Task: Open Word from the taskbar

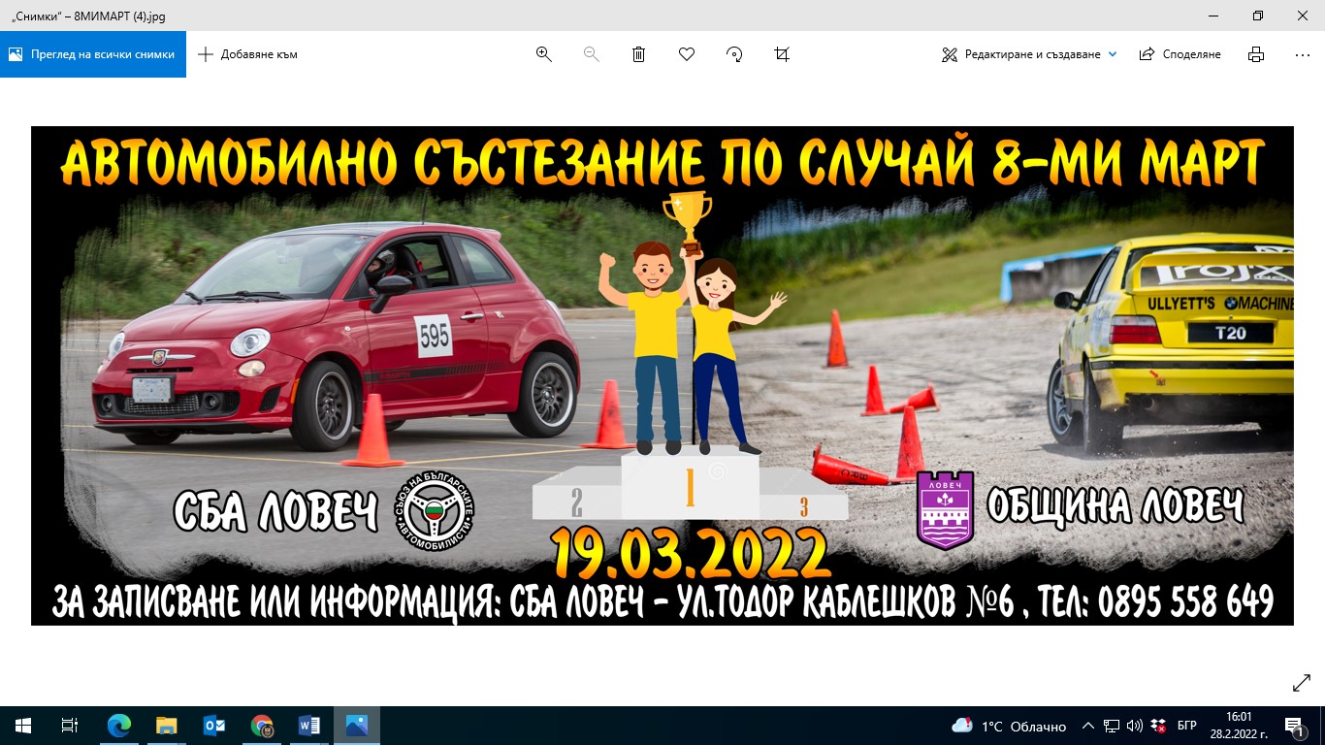Action: [309, 726]
